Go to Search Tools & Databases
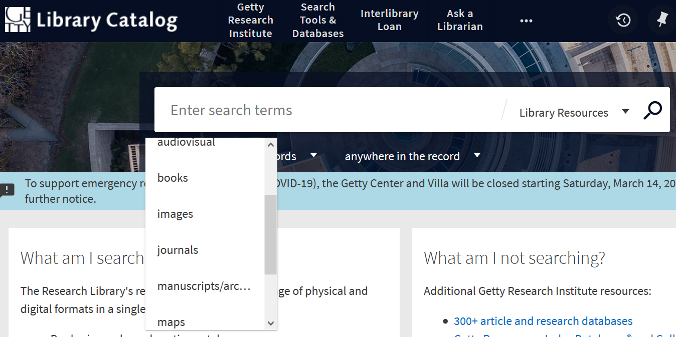 318,21
